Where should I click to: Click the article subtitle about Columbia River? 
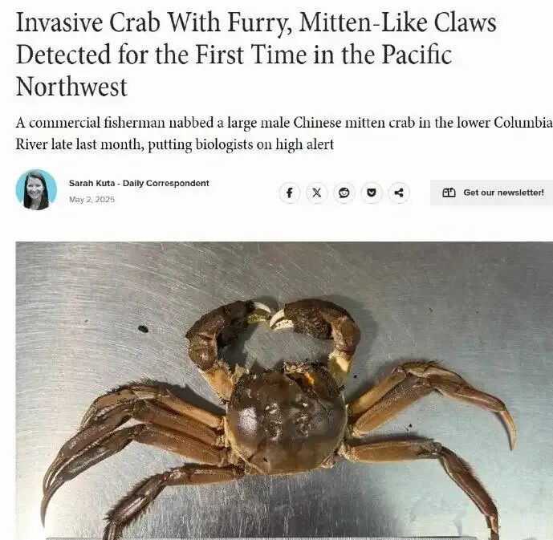pos(284,133)
